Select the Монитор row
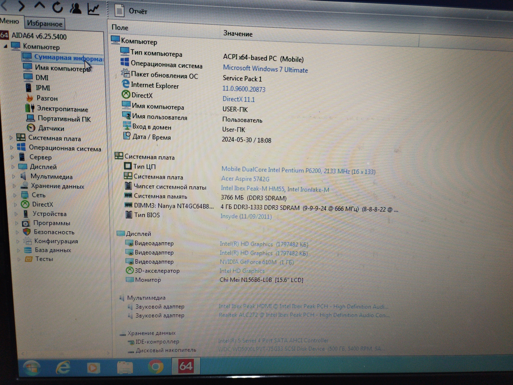 pyautogui.click(x=214, y=280)
